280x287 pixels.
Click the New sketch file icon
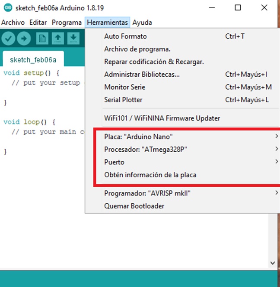coord(42,39)
